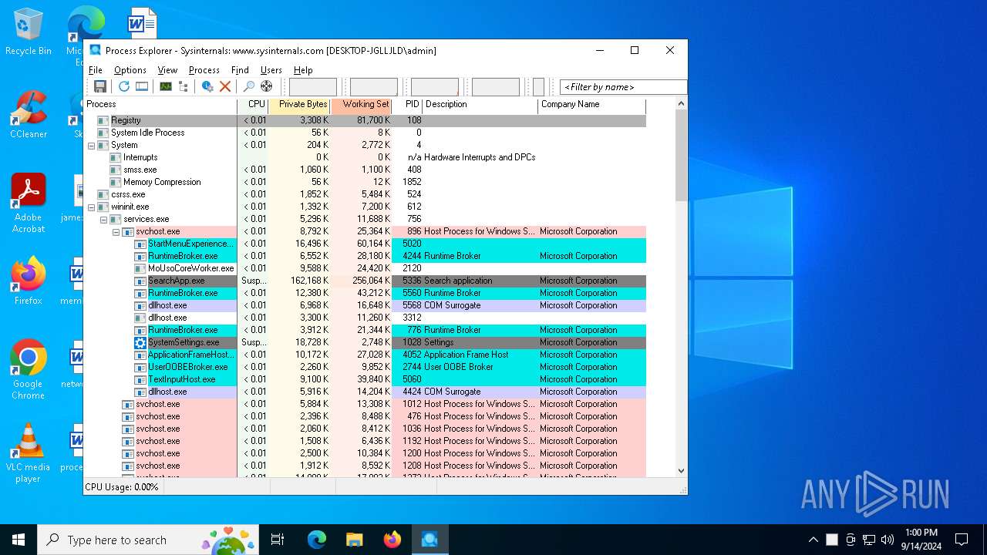This screenshot has width=987, height=555.
Task: Click the CCleaner desktop icon
Action: click(29, 115)
